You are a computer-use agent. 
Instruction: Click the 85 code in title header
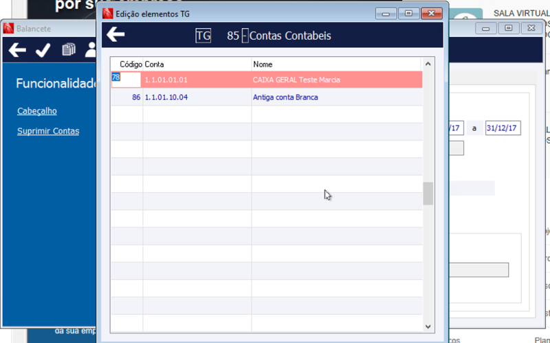click(x=233, y=36)
